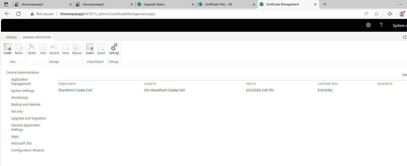Viewport: 407px width, 166px height.
Task: Go to System Settings
Action: [x=23, y=91]
